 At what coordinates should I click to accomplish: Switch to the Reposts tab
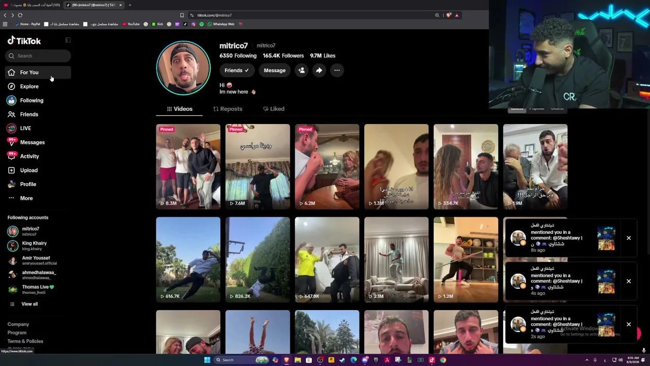click(x=227, y=109)
